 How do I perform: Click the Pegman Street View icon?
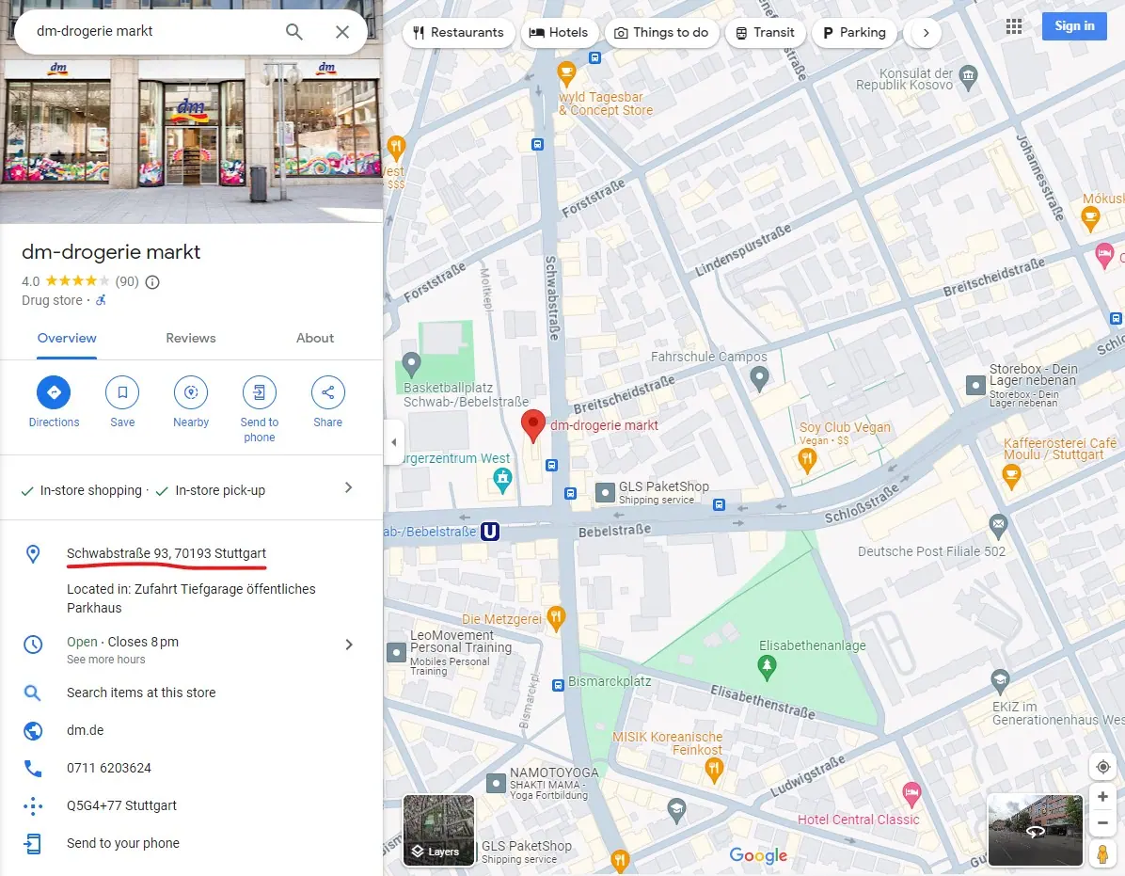(1102, 853)
